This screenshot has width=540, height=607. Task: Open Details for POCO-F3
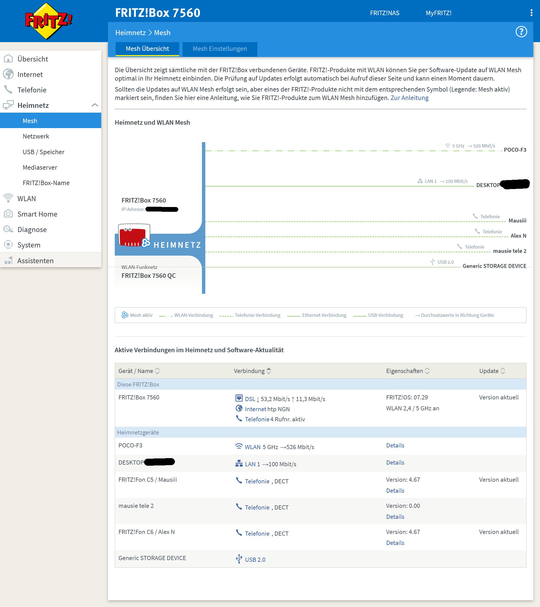tap(395, 445)
